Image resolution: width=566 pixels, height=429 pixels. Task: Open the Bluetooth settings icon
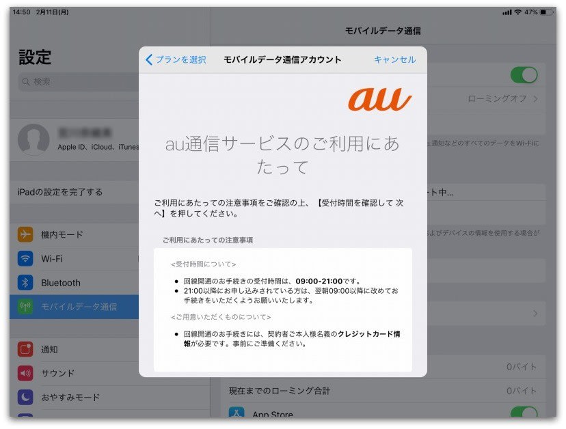pyautogui.click(x=25, y=283)
